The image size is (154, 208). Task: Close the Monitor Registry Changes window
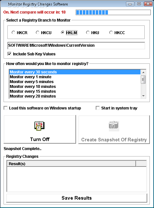(148, 4)
